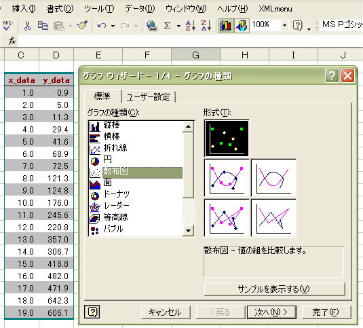Click the キャンセル button
This screenshot has height=328, width=363.
pyautogui.click(x=166, y=312)
